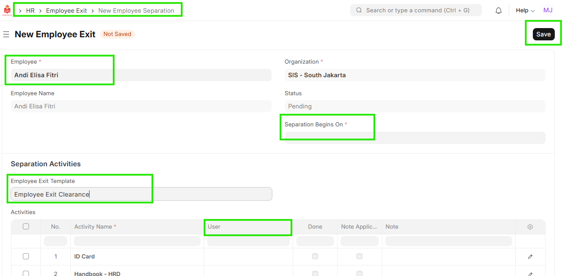This screenshot has width=564, height=276.
Task: Open the Organization link field
Action: 415,75
